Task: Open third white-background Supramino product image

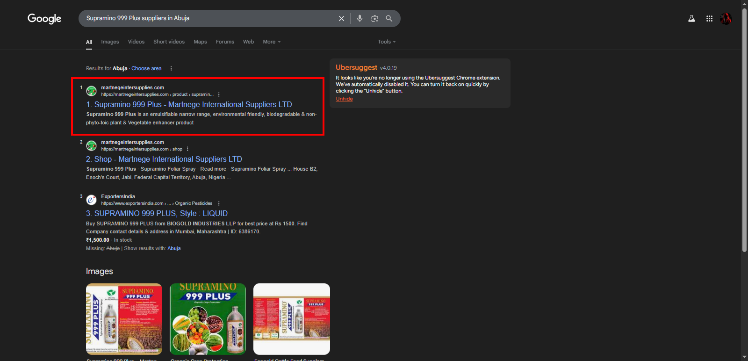Action: [292, 319]
